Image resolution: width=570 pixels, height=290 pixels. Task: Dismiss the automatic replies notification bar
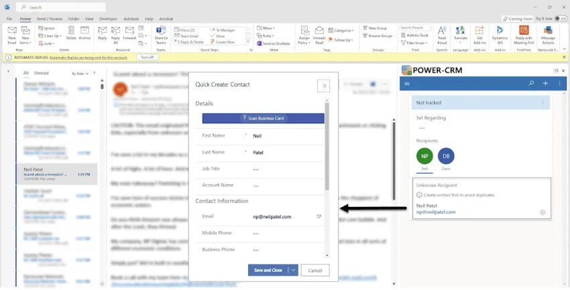pos(564,58)
